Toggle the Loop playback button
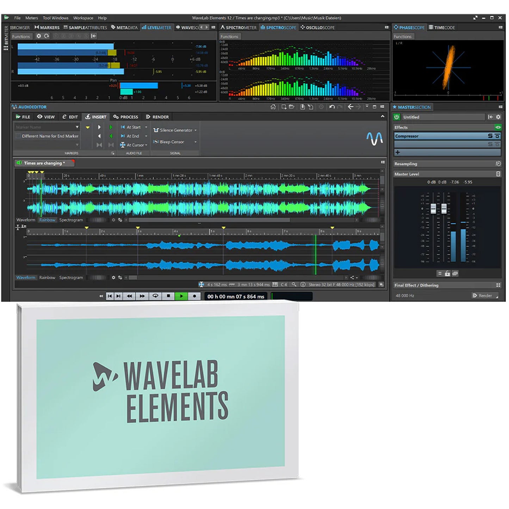 155,296
